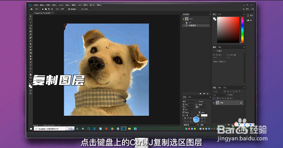This screenshot has height=148, width=283.
Task: Click the text color swatch in Character panel
Action: 204,115
